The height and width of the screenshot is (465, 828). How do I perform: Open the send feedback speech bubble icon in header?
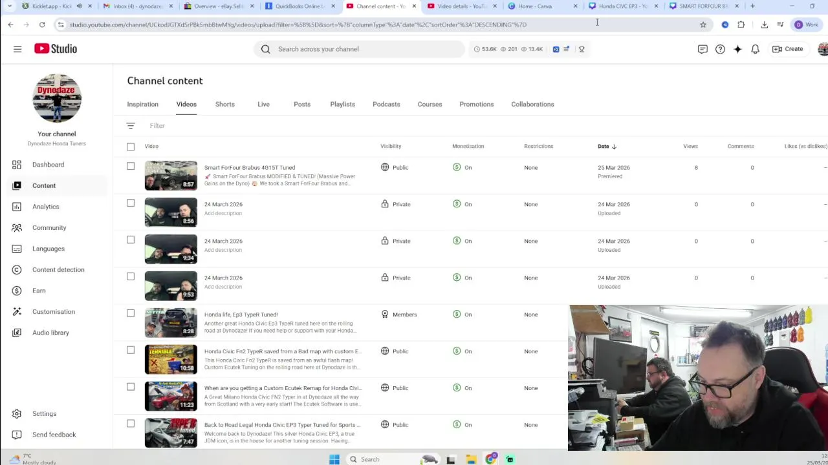(703, 49)
